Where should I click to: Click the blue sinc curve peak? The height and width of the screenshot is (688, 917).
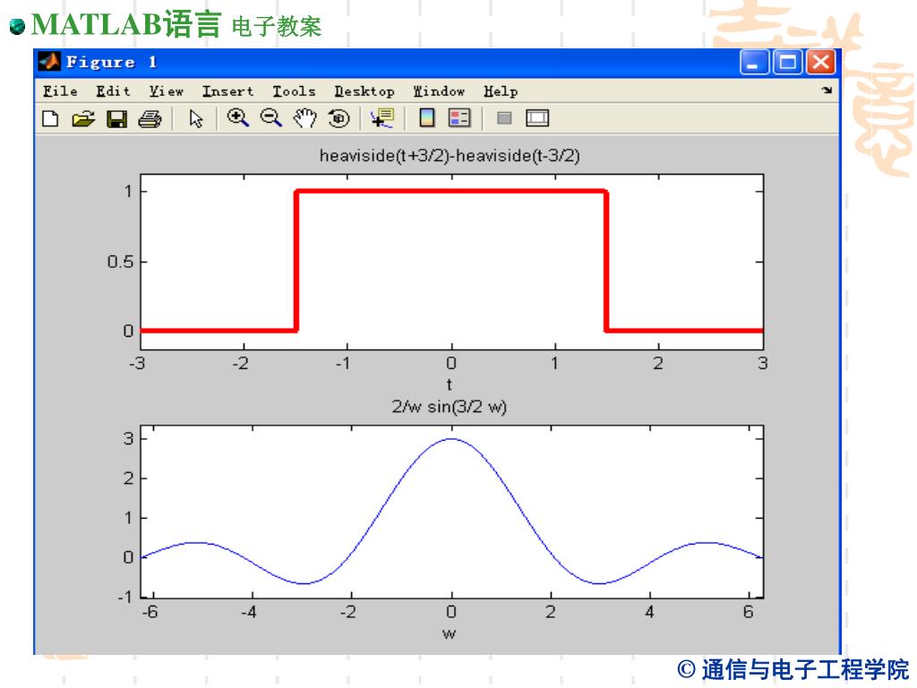click(x=451, y=439)
